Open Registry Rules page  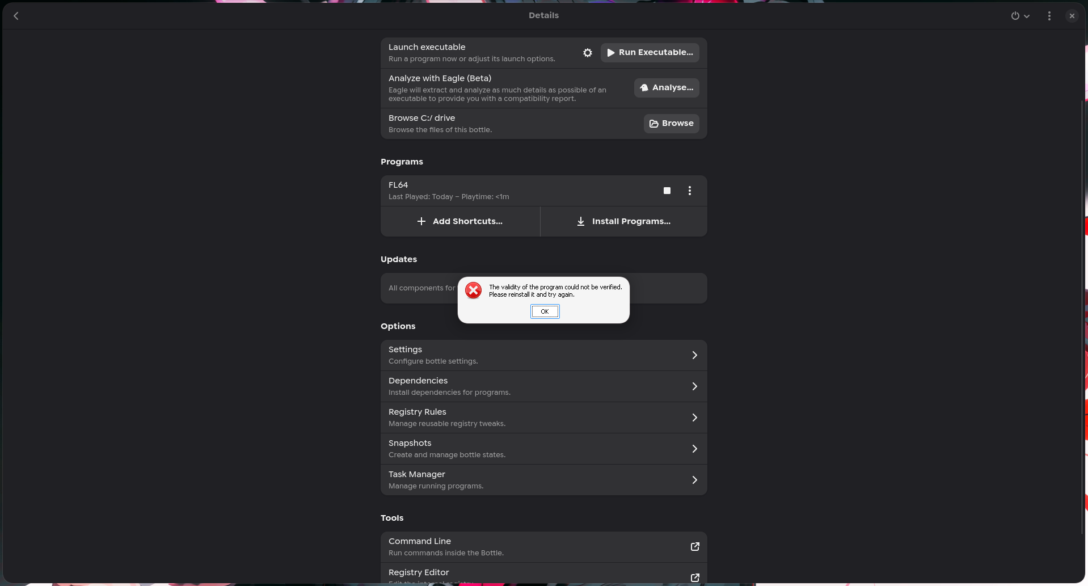543,418
